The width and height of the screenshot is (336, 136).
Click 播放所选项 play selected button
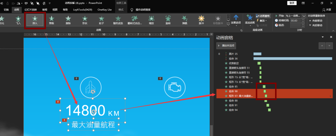pyautogui.click(x=226, y=45)
